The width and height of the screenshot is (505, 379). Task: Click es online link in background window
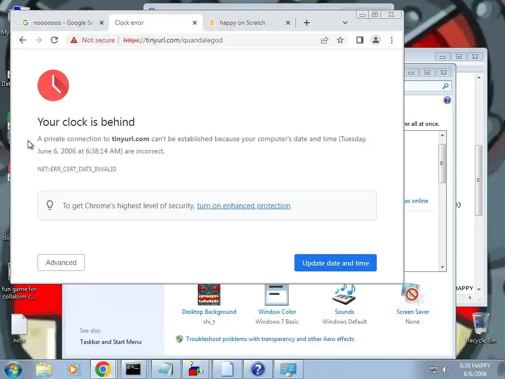(x=416, y=201)
